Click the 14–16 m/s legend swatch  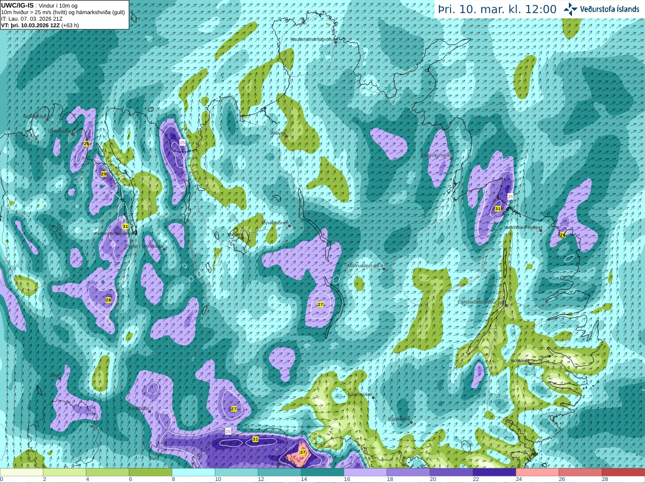click(x=322, y=472)
